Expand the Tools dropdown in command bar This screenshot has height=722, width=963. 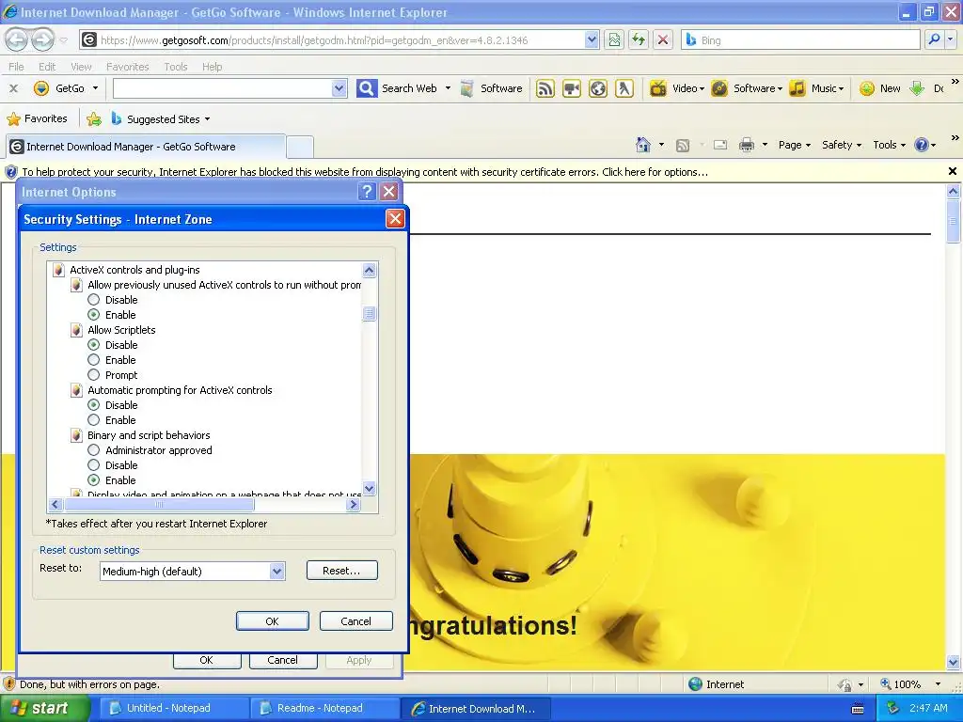890,145
